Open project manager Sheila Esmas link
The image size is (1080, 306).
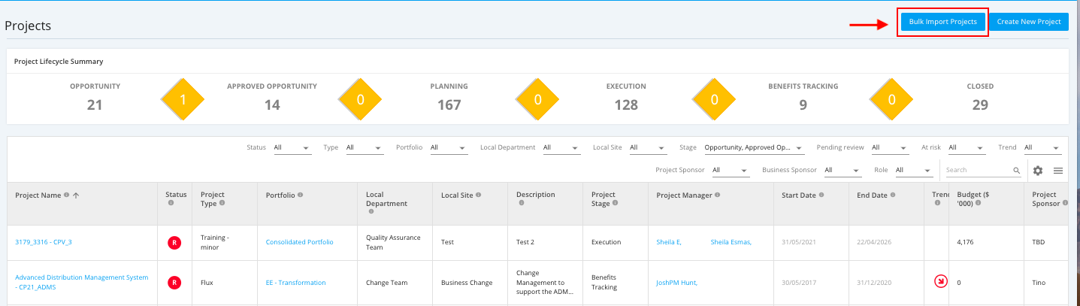(x=731, y=242)
